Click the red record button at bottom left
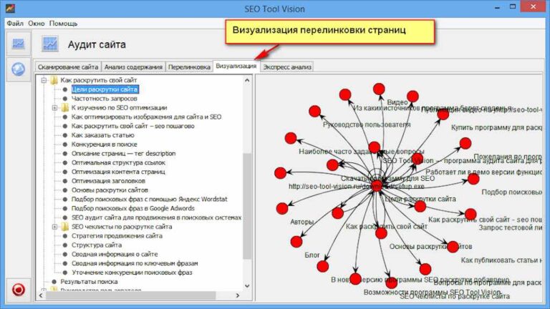Screen dimensions: 550x309 click(18, 290)
